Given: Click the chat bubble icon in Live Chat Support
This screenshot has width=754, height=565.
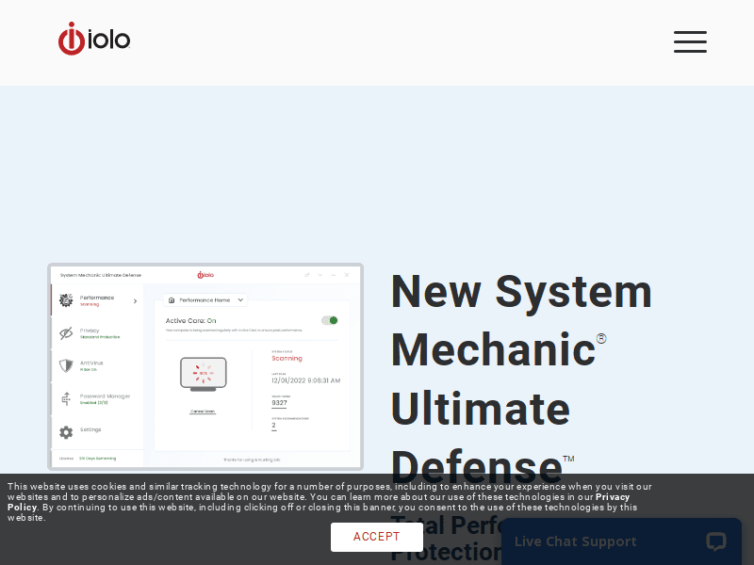Looking at the screenshot, I should pyautogui.click(x=715, y=541).
